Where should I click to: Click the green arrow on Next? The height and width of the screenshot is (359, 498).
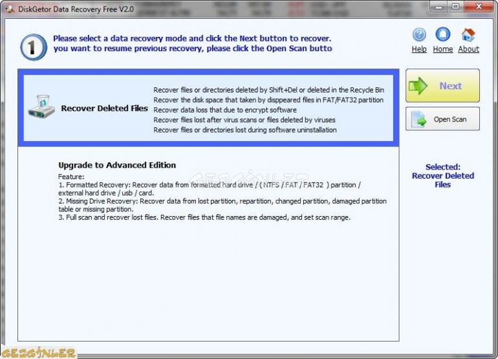point(418,86)
